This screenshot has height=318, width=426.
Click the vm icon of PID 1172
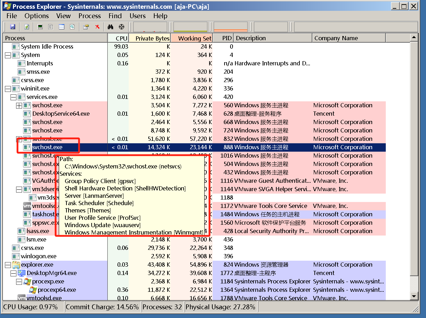pos(27,206)
